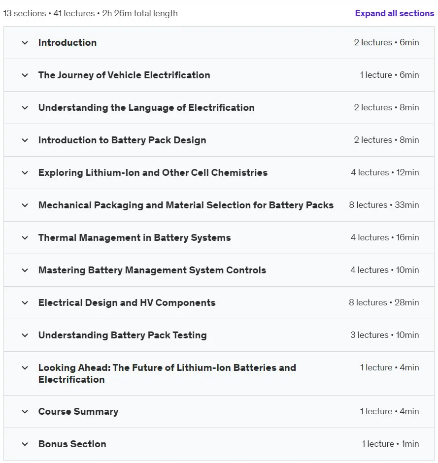This screenshot has width=438, height=463.
Task: Click the chevron beside Introduction to Battery Pack Design
Action: click(x=25, y=140)
